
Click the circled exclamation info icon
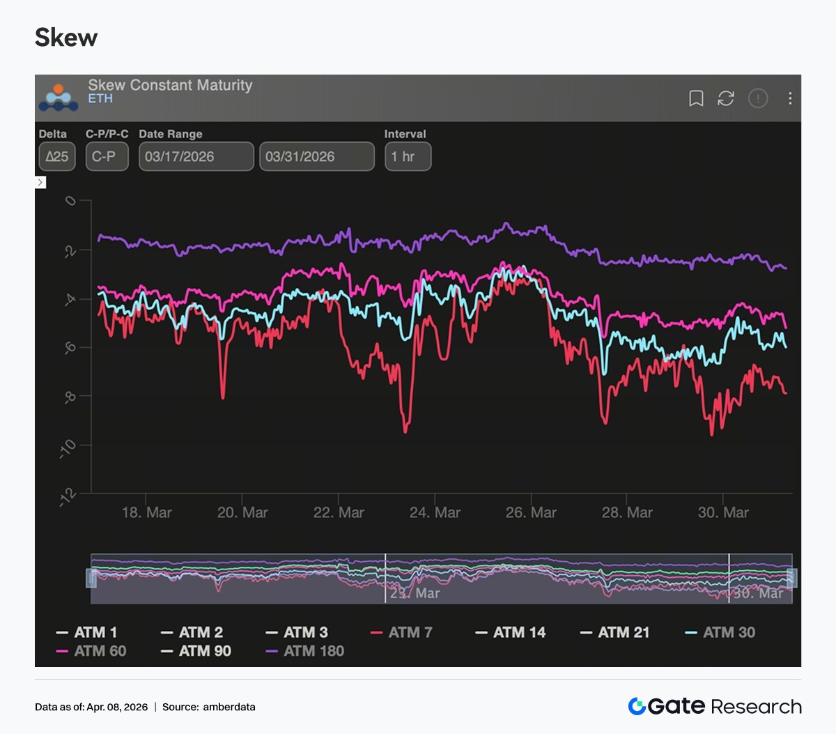[757, 98]
